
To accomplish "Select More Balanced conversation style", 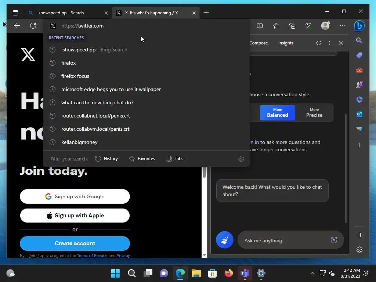I will (x=278, y=113).
